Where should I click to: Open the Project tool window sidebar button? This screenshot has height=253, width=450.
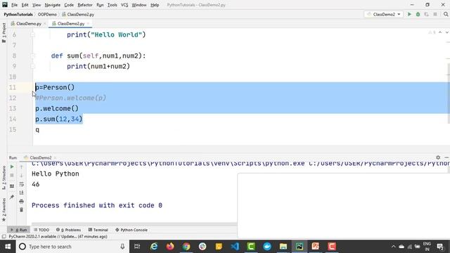point(4,32)
